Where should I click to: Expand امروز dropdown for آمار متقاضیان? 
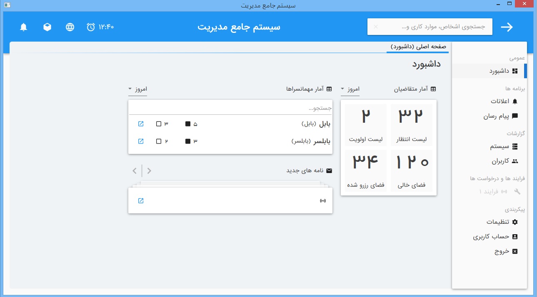pos(350,89)
